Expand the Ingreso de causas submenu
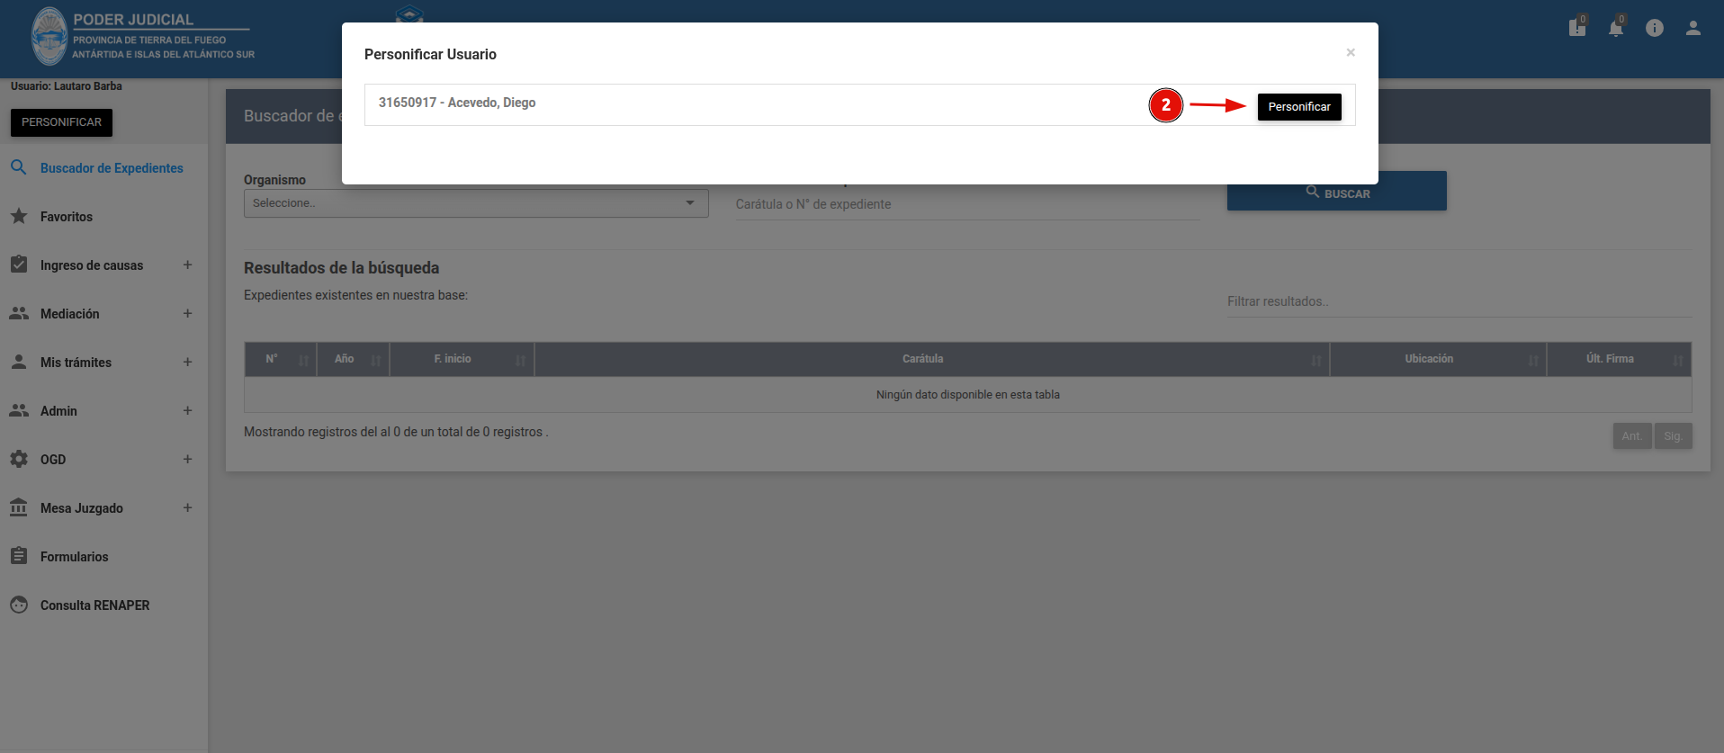1724x753 pixels. 187,264
